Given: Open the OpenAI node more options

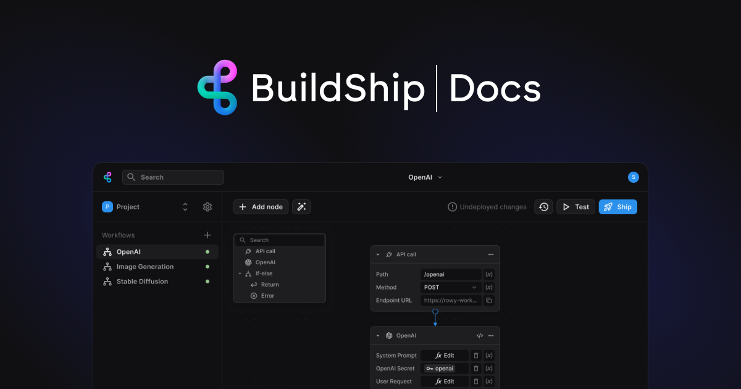Looking at the screenshot, I should [491, 336].
